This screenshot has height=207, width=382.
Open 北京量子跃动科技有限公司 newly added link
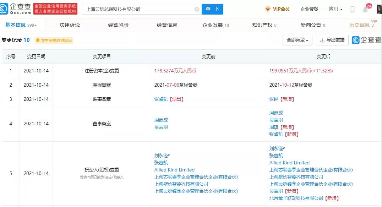pos(296,198)
